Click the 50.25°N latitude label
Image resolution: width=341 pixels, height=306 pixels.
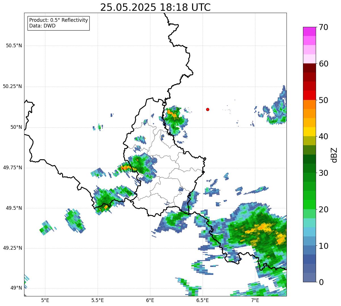pos(12,86)
